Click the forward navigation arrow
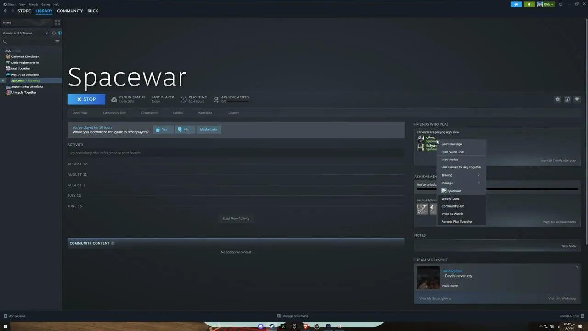 12,11
